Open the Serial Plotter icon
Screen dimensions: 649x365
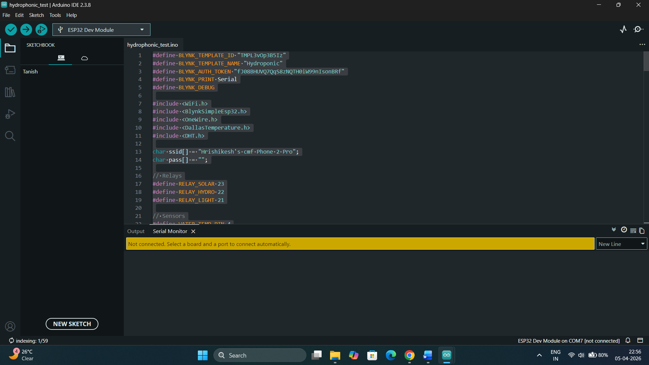pyautogui.click(x=623, y=29)
